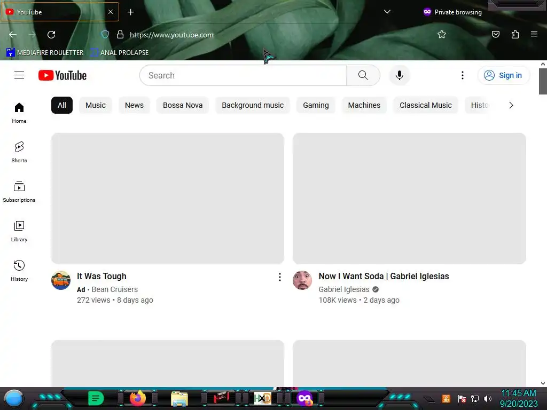
Task: Select the Gaming filter chip
Action: (x=316, y=105)
